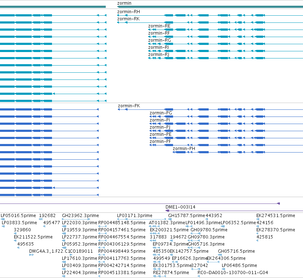The height and width of the screenshot is (278, 303).
Task: Select RP004498449.5prime EST label
Action: tap(122, 251)
